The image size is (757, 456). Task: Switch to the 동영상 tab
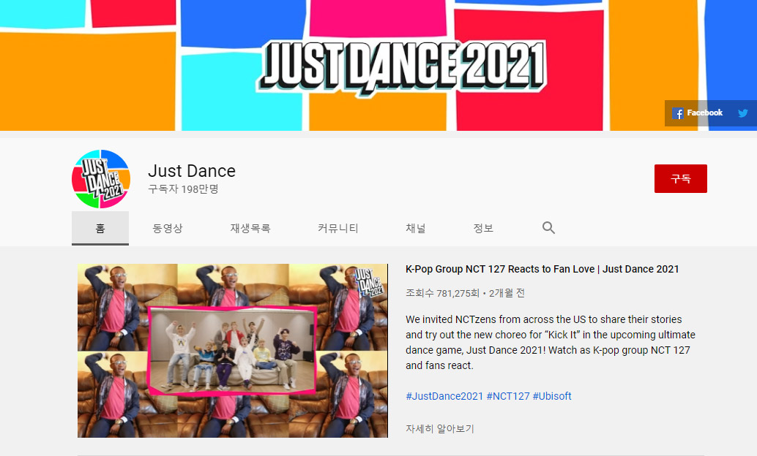[168, 228]
